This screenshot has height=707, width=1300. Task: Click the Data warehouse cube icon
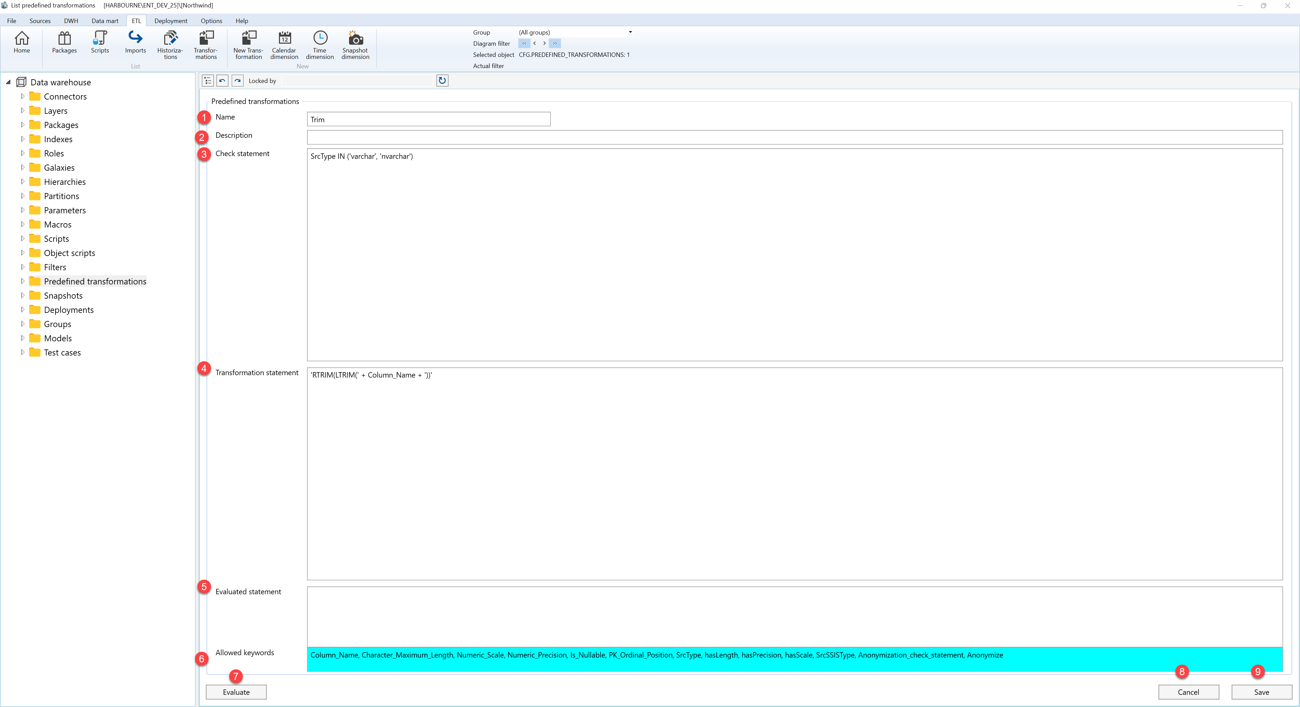22,82
